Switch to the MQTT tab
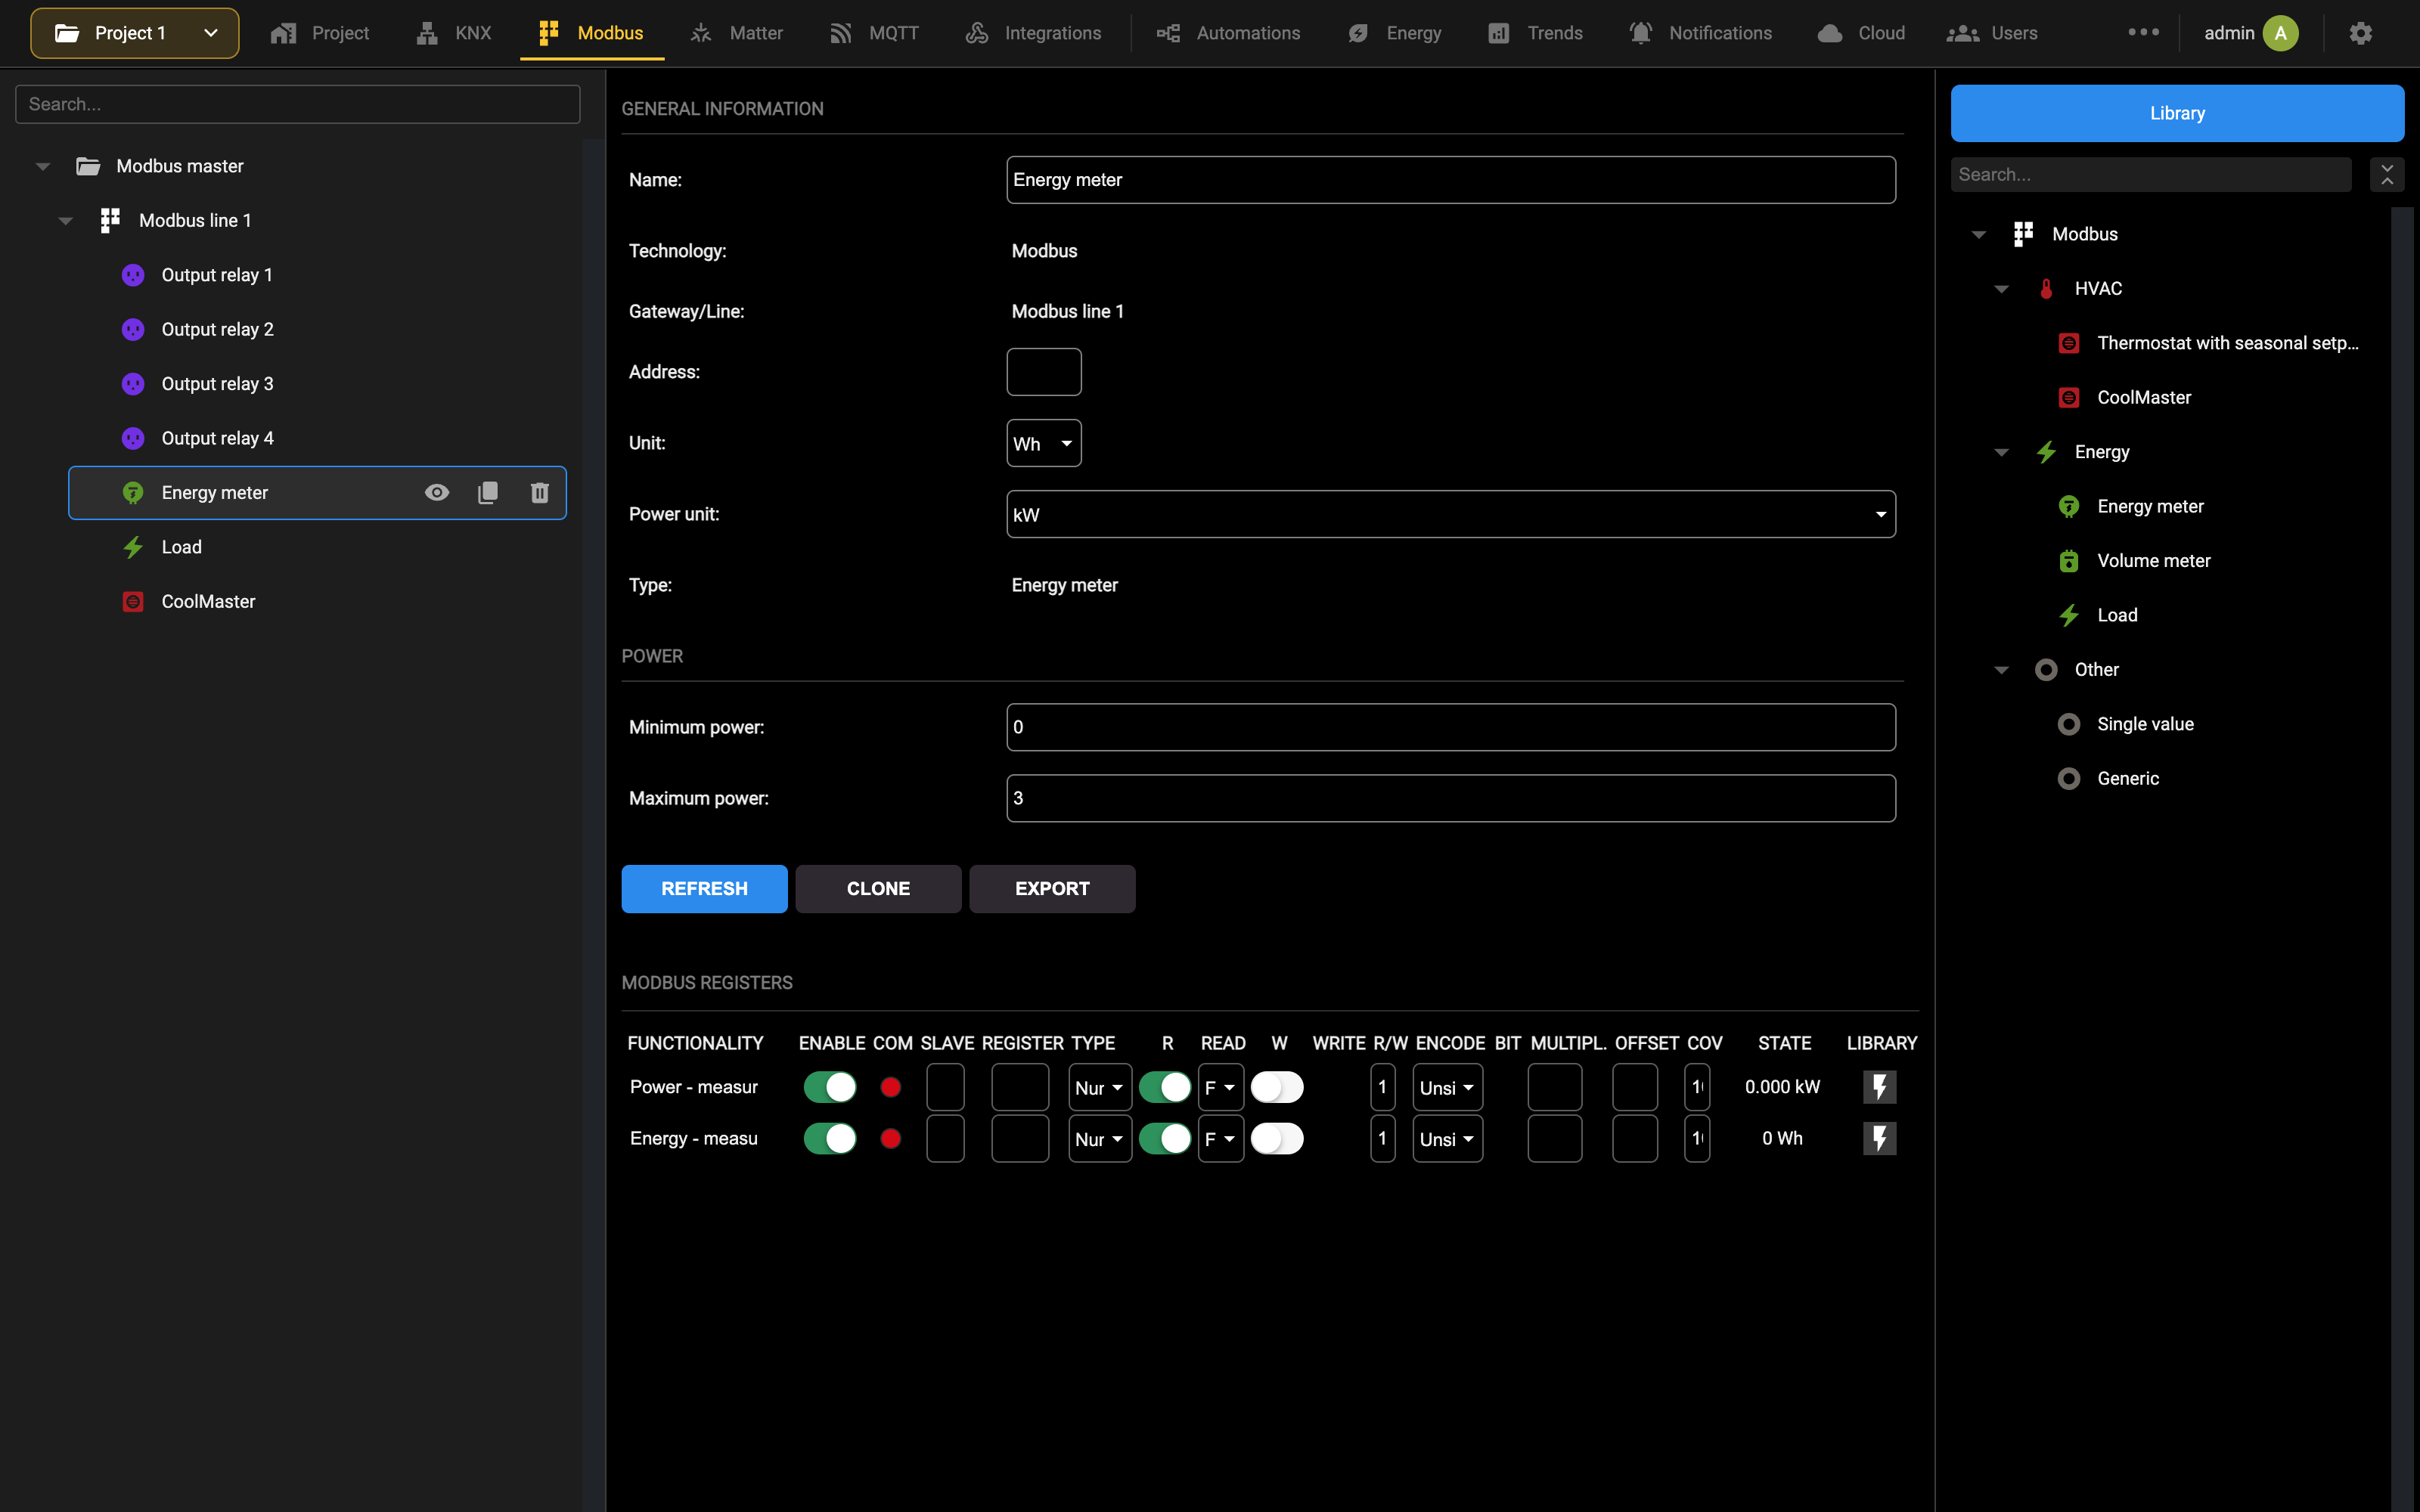The height and width of the screenshot is (1512, 2420). (x=874, y=33)
